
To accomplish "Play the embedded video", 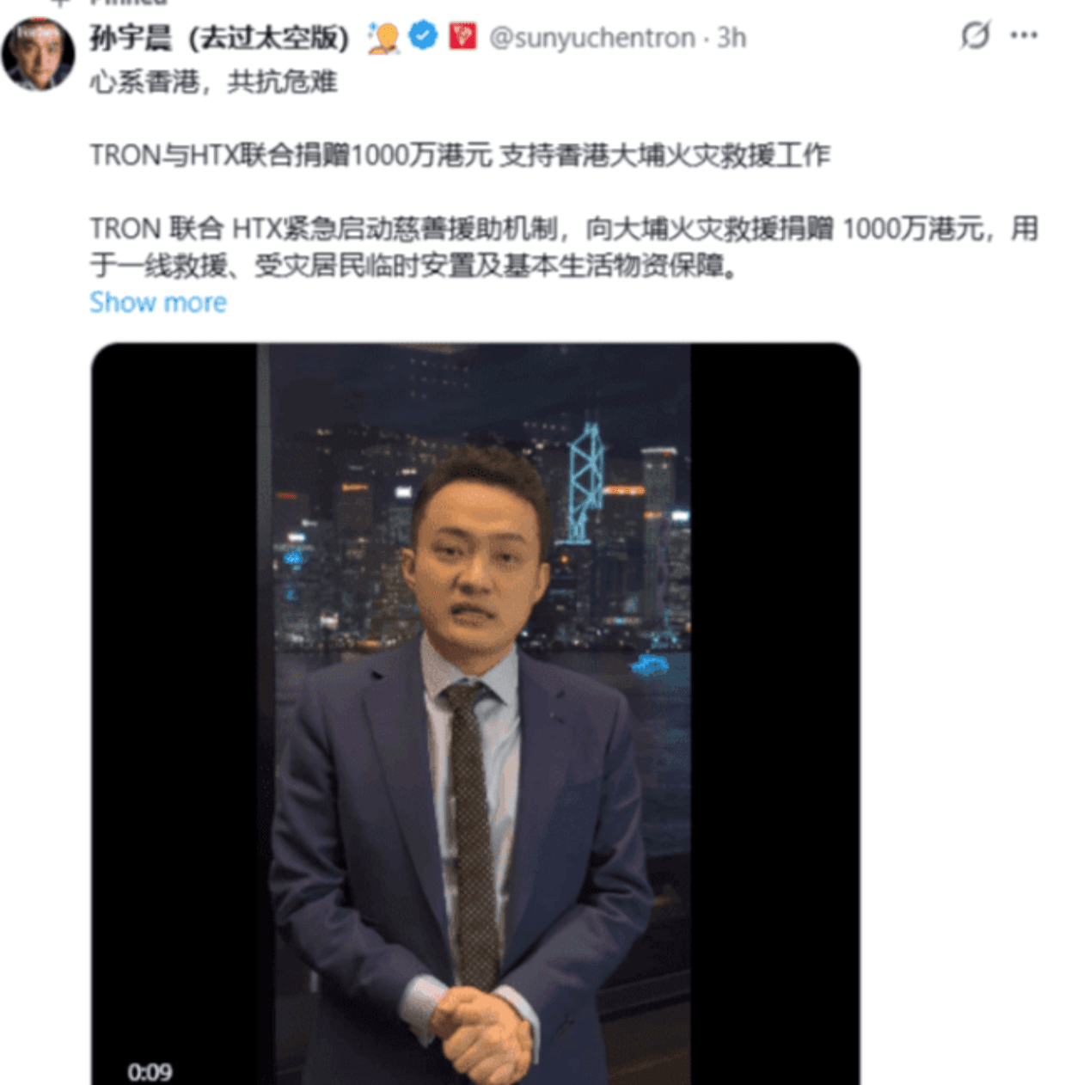I will [475, 714].
